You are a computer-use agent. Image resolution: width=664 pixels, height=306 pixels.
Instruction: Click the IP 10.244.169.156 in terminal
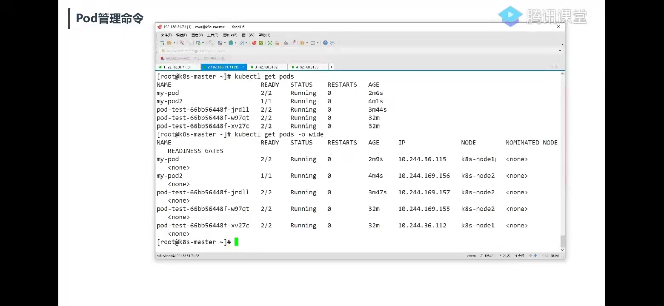(424, 176)
